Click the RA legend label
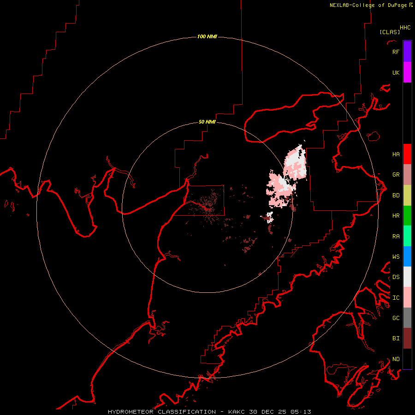 [396, 237]
